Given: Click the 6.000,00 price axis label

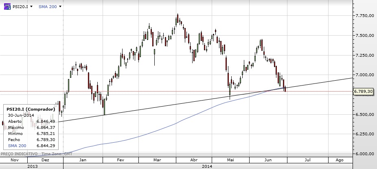Looking at the screenshot, I should (x=364, y=154).
